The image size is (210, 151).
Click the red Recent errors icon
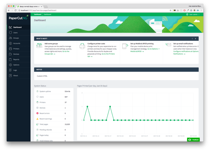point(37,113)
